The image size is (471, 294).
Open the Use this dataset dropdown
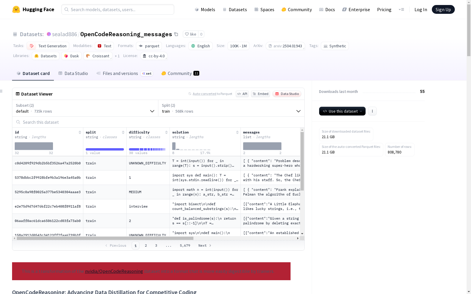pos(342,111)
